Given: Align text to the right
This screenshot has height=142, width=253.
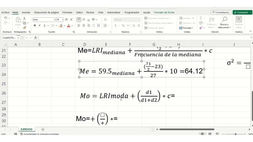Looking at the screenshot, I should 89,25.
